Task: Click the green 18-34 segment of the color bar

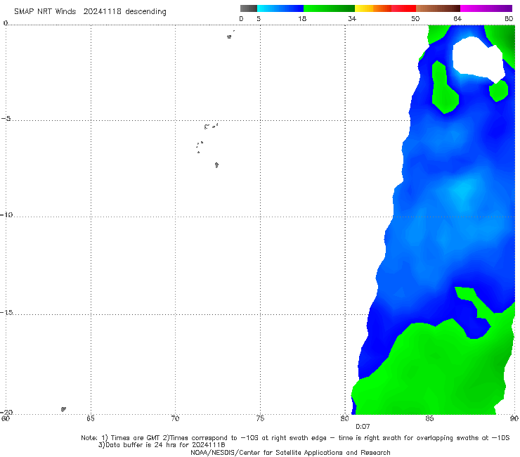Action: (329, 8)
